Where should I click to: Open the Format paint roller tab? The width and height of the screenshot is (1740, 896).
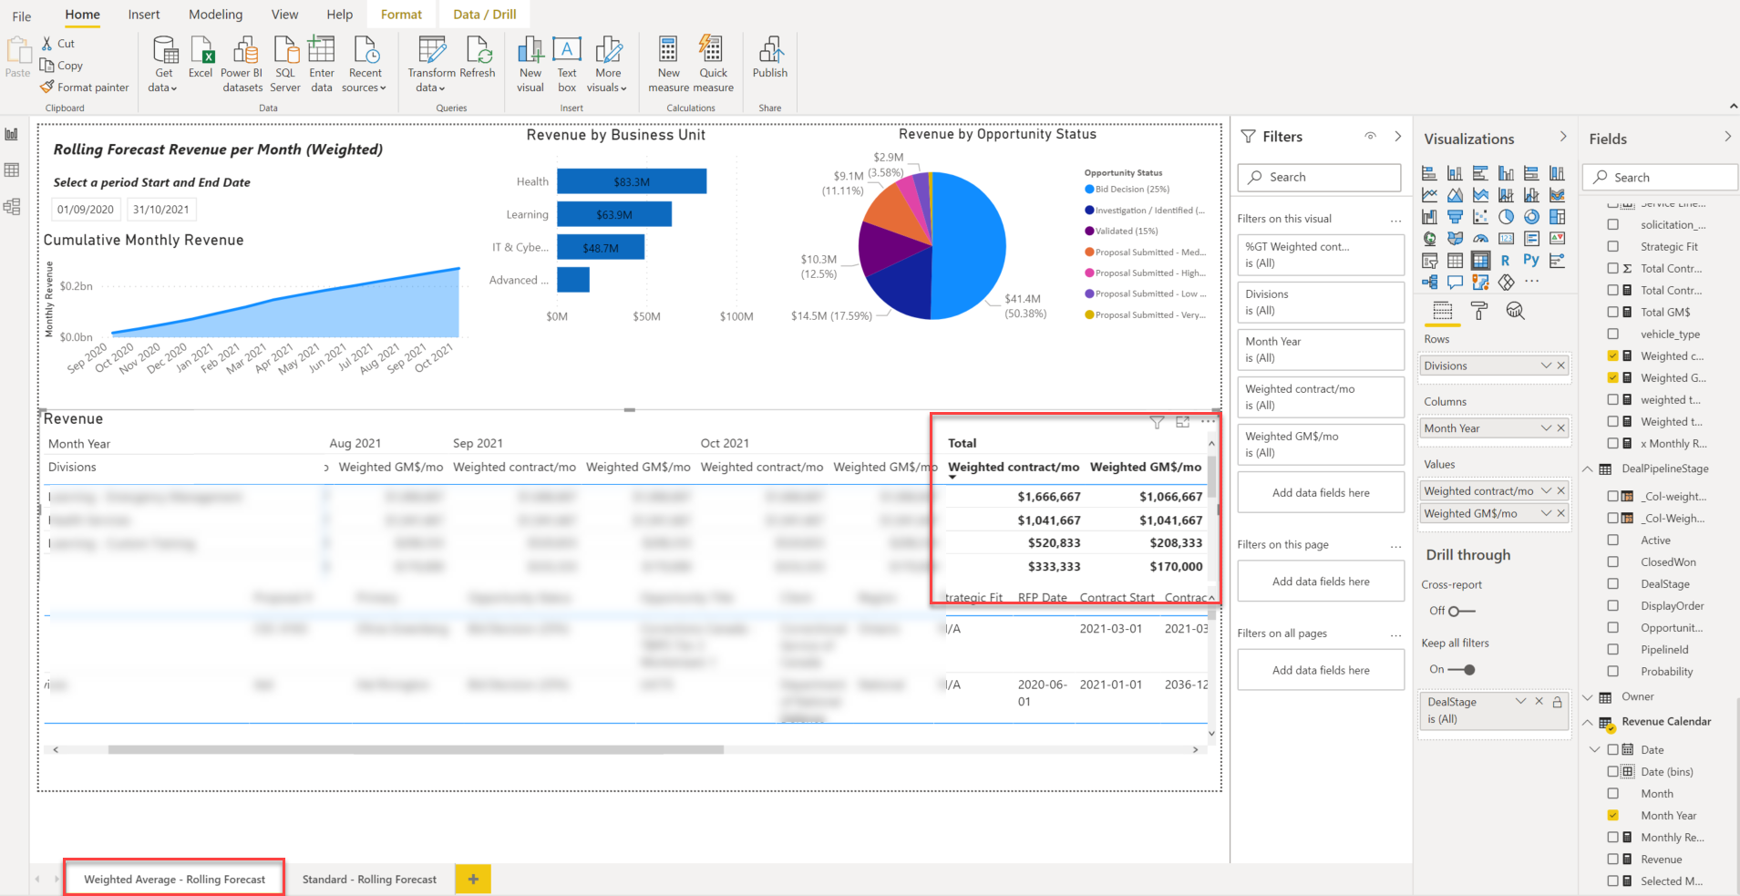click(1478, 311)
